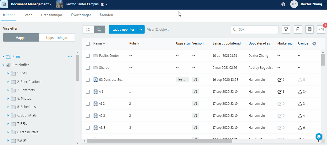The width and height of the screenshot is (327, 145).
Task: Click the Pacific Center folder icon
Action: click(96, 56)
